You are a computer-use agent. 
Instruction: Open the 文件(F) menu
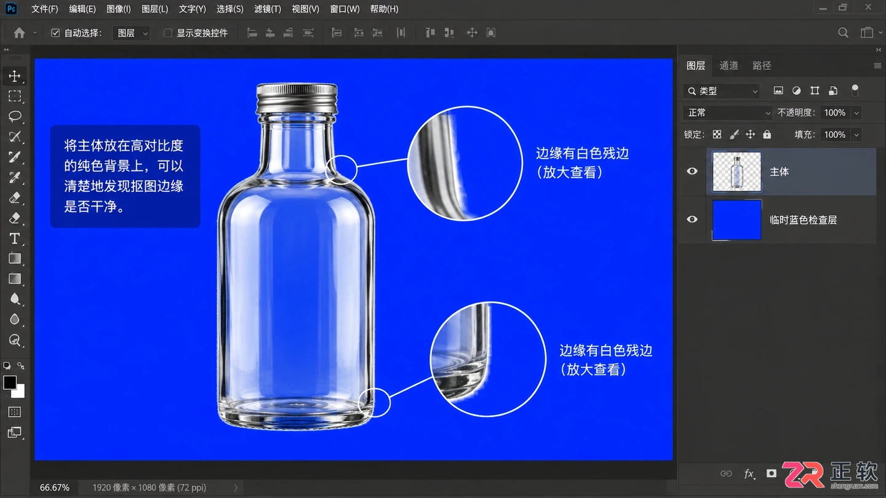coord(44,9)
